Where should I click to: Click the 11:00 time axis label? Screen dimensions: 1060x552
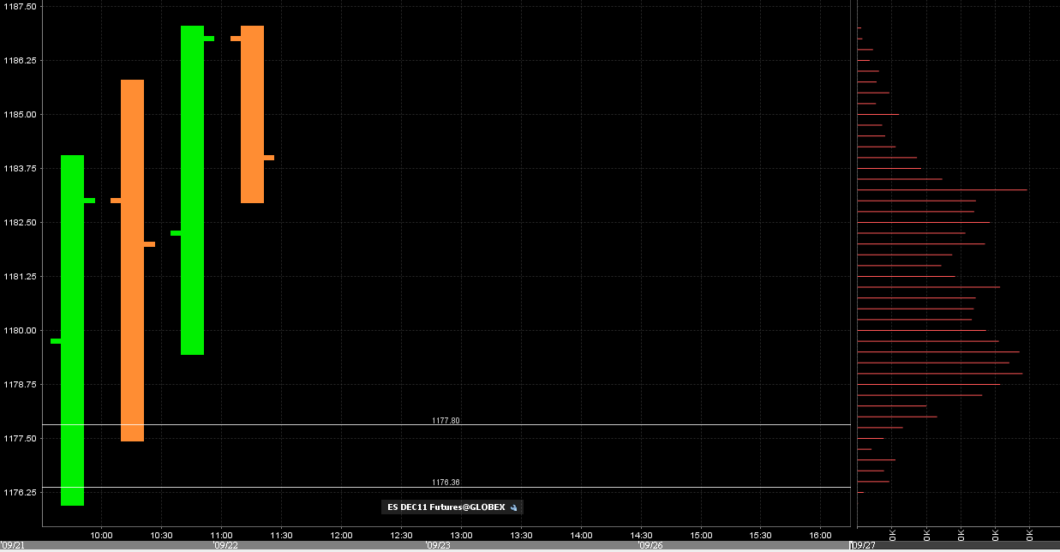(221, 534)
